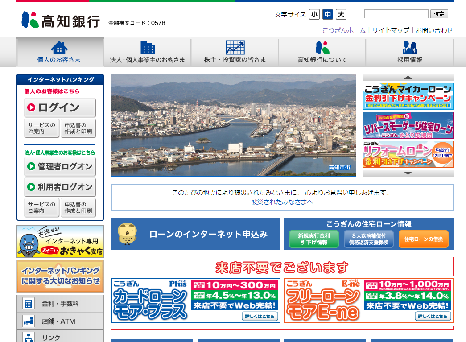Screen dimensions: 466x342
Task: Open the お問い合わせ link
Action: click(x=434, y=30)
